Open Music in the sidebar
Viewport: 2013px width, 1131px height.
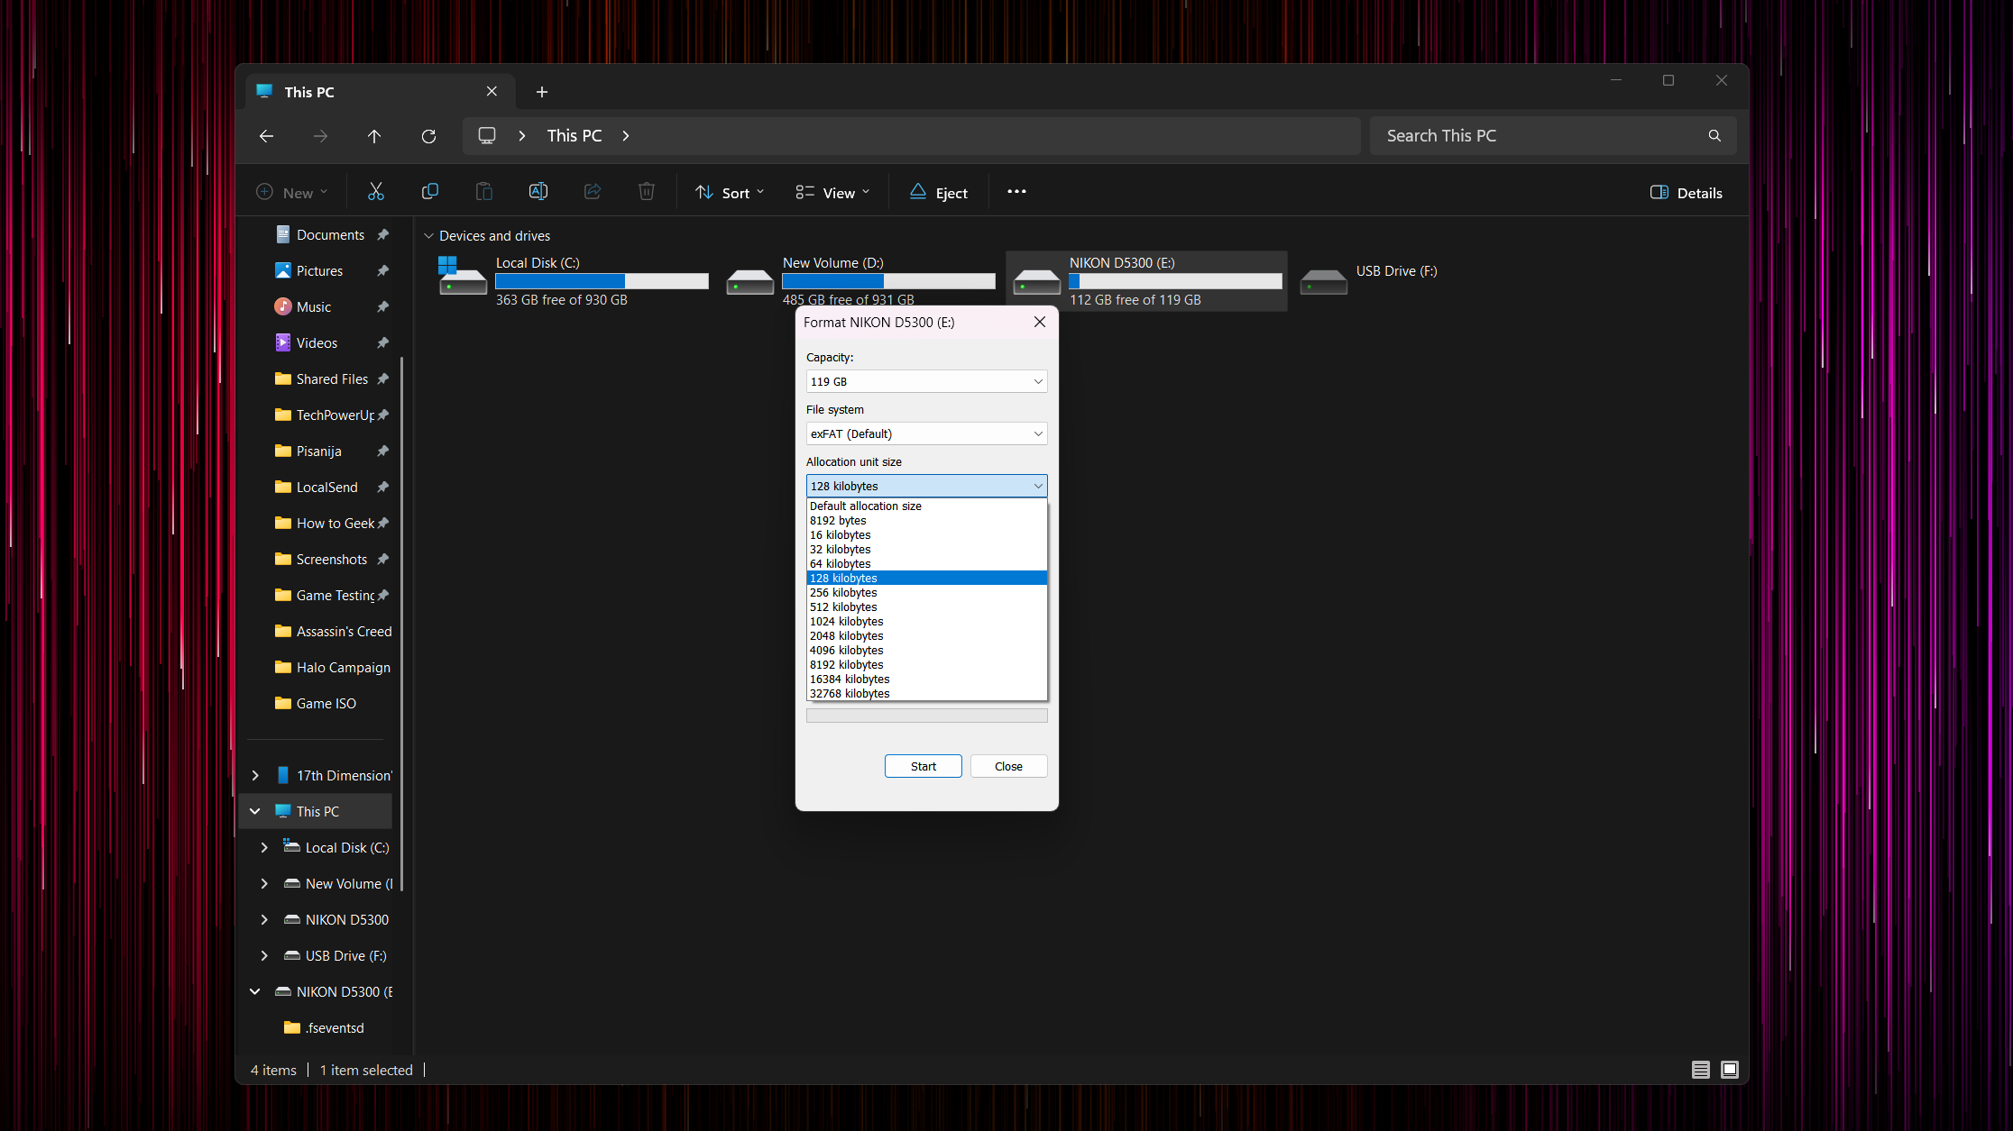pyautogui.click(x=313, y=307)
